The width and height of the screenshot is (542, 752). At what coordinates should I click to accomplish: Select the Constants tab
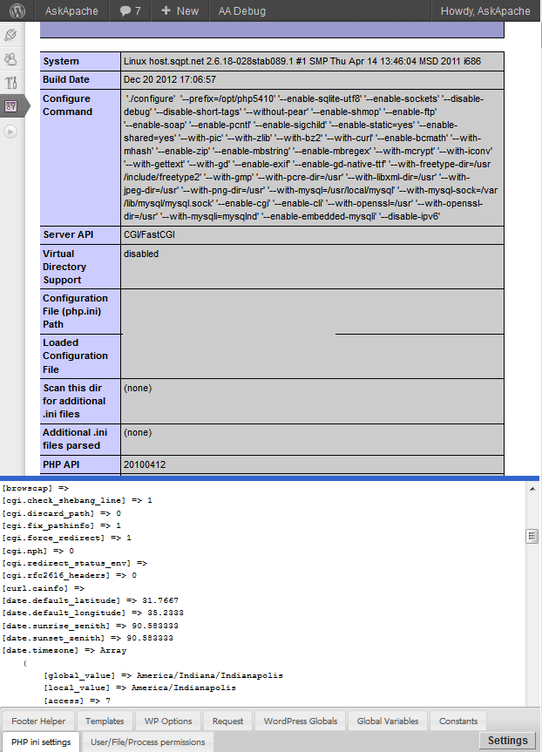pos(458,721)
